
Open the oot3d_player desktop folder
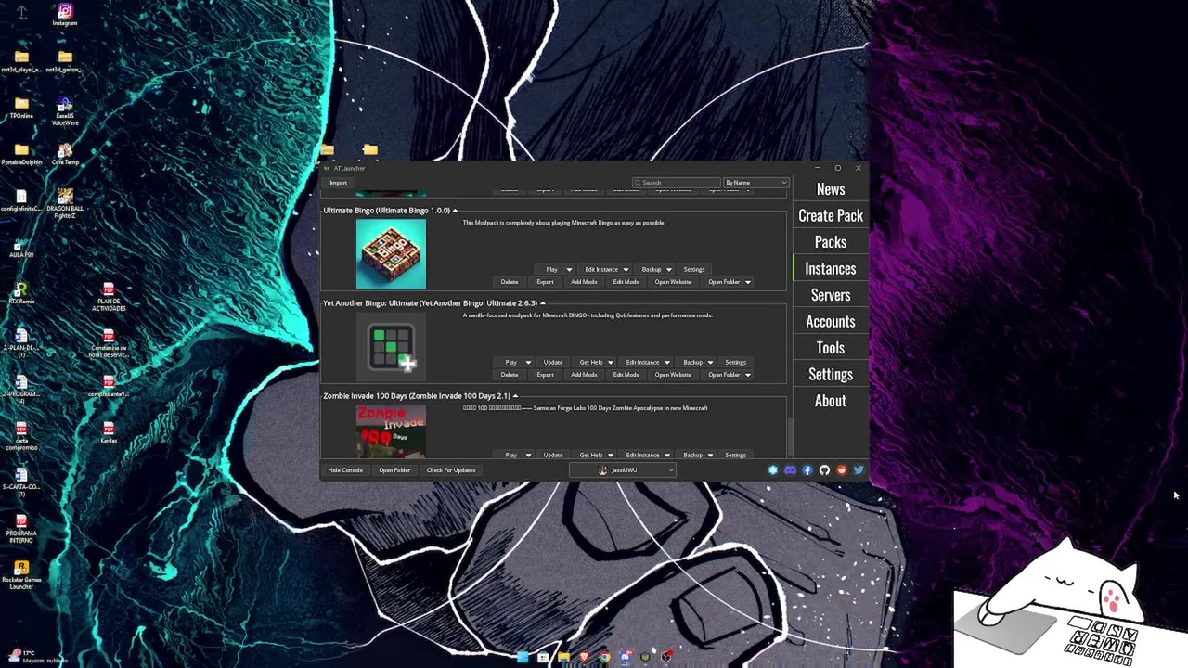21,61
